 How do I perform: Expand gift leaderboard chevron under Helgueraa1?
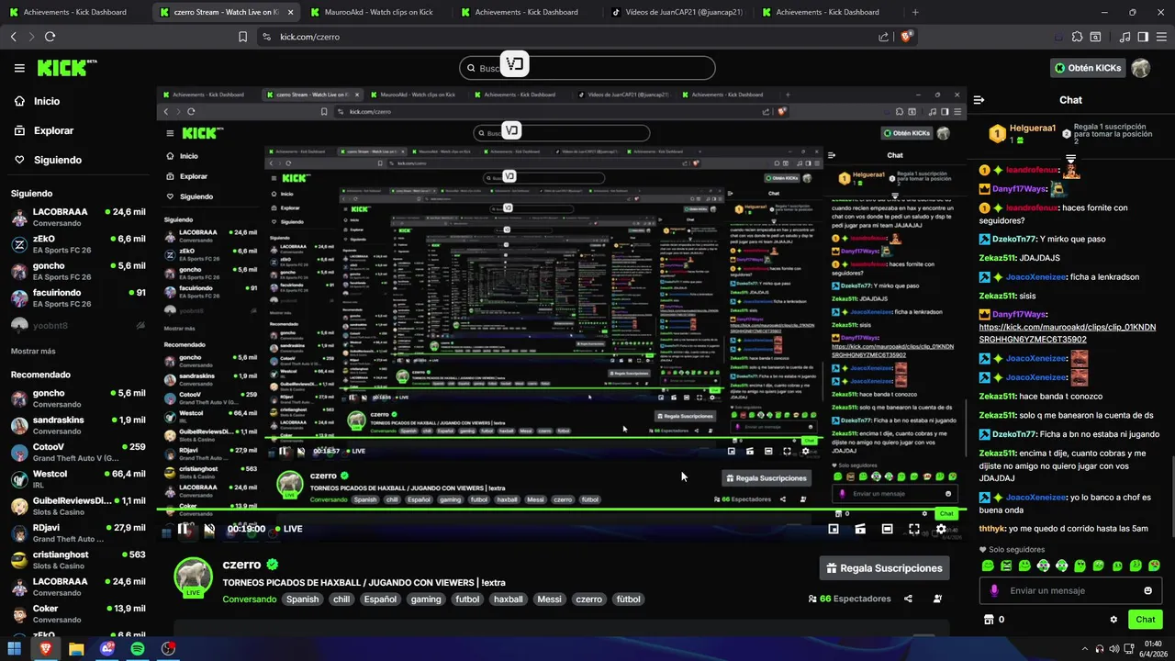tap(1070, 158)
